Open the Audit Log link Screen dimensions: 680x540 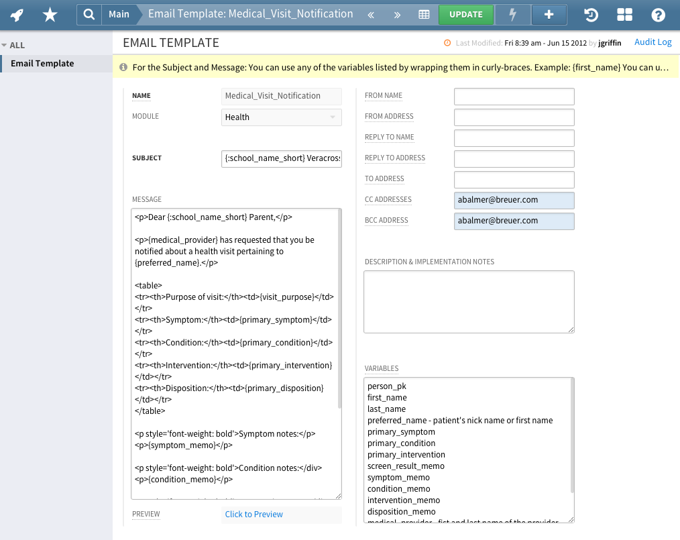[653, 42]
